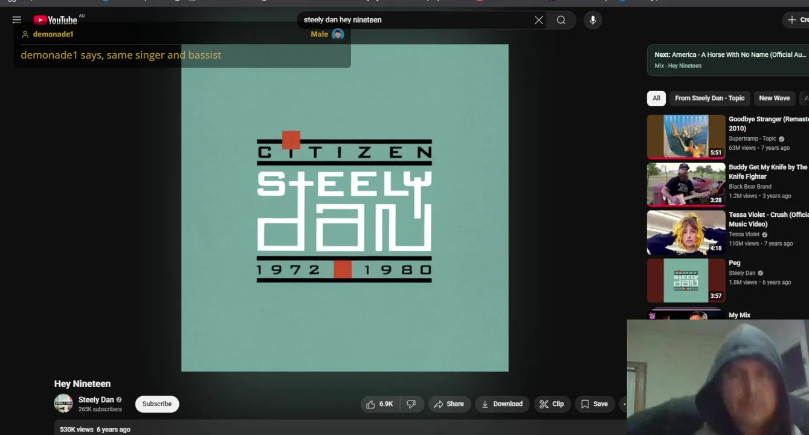Open the 'My Mix' playlist title
Viewport: 809px width, 435px height.
tap(740, 315)
